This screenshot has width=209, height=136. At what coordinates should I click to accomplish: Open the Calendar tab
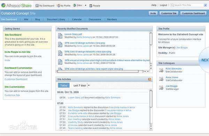77,19
